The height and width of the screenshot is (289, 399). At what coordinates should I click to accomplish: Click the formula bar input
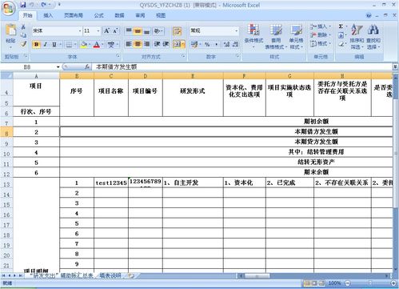click(242, 67)
